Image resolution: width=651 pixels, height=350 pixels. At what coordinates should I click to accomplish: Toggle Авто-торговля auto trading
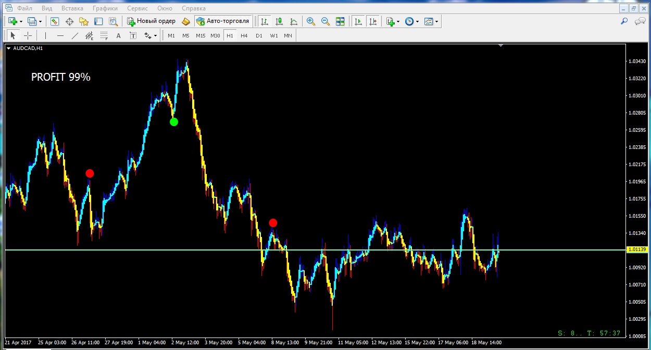223,21
